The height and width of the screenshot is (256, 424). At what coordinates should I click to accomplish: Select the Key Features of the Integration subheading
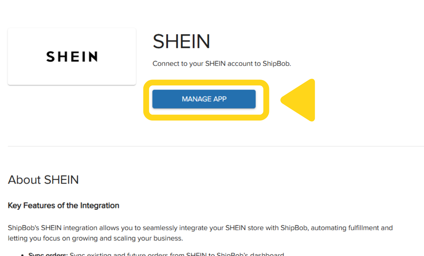pos(63,206)
